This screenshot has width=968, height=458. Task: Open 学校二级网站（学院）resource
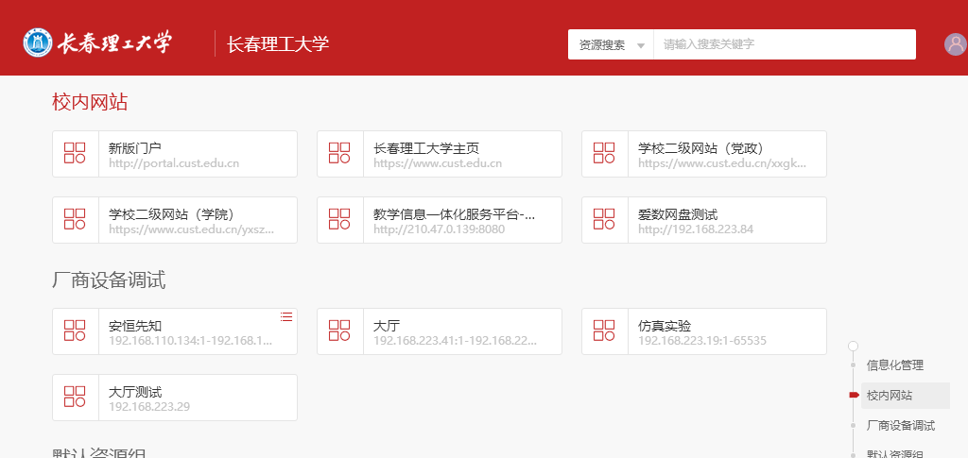pos(175,220)
